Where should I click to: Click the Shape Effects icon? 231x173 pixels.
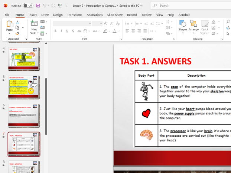(x=214, y=33)
